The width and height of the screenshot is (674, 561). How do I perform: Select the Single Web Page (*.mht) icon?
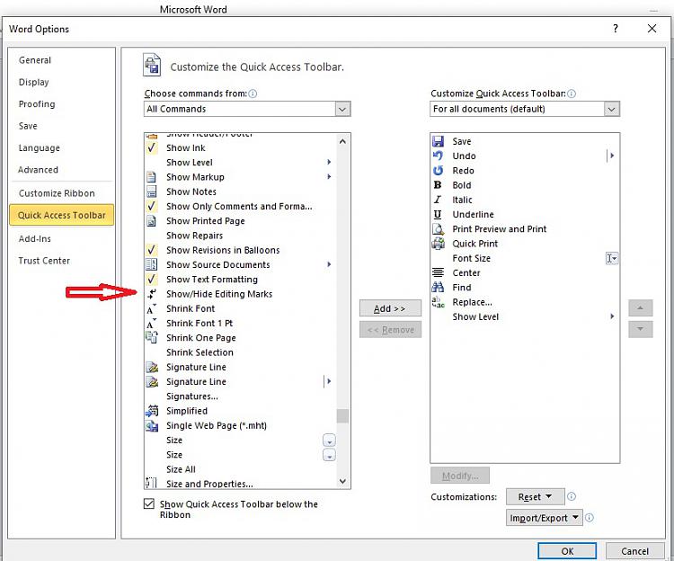click(152, 425)
